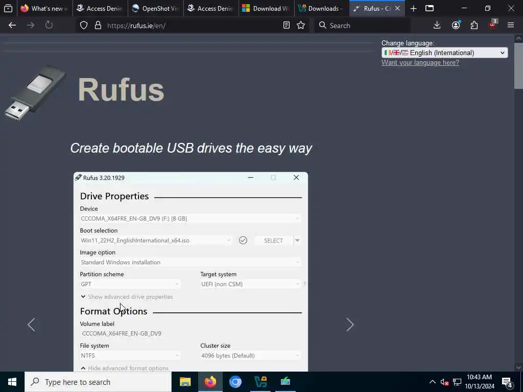Click the checkmark icon beside Boot selection
Image resolution: width=523 pixels, height=392 pixels.
pyautogui.click(x=243, y=240)
